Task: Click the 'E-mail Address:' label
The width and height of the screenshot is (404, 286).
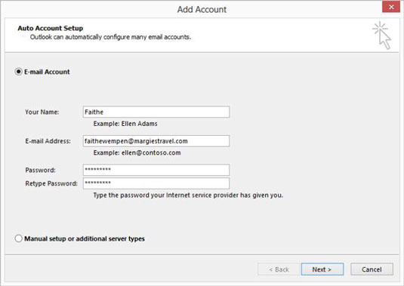Action: (x=48, y=141)
